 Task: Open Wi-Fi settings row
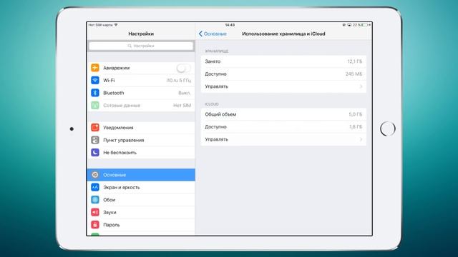tap(141, 80)
